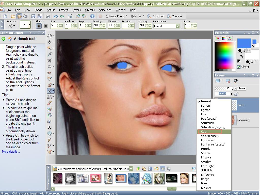
Task: Delete layer using the Layers palette icon
Action: (x=228, y=81)
